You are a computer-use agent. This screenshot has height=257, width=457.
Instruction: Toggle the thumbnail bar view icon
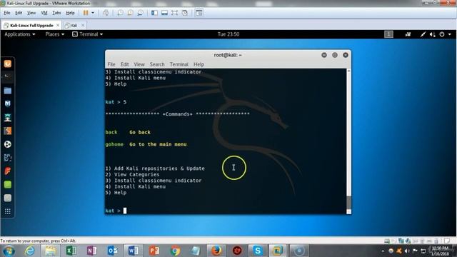pyautogui.click(x=164, y=13)
